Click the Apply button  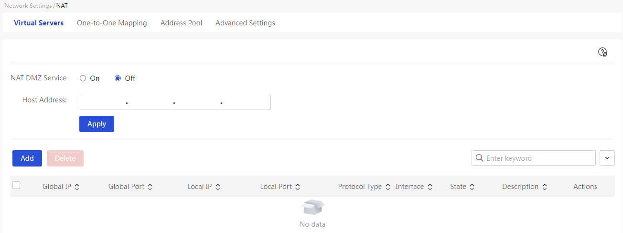[97, 124]
